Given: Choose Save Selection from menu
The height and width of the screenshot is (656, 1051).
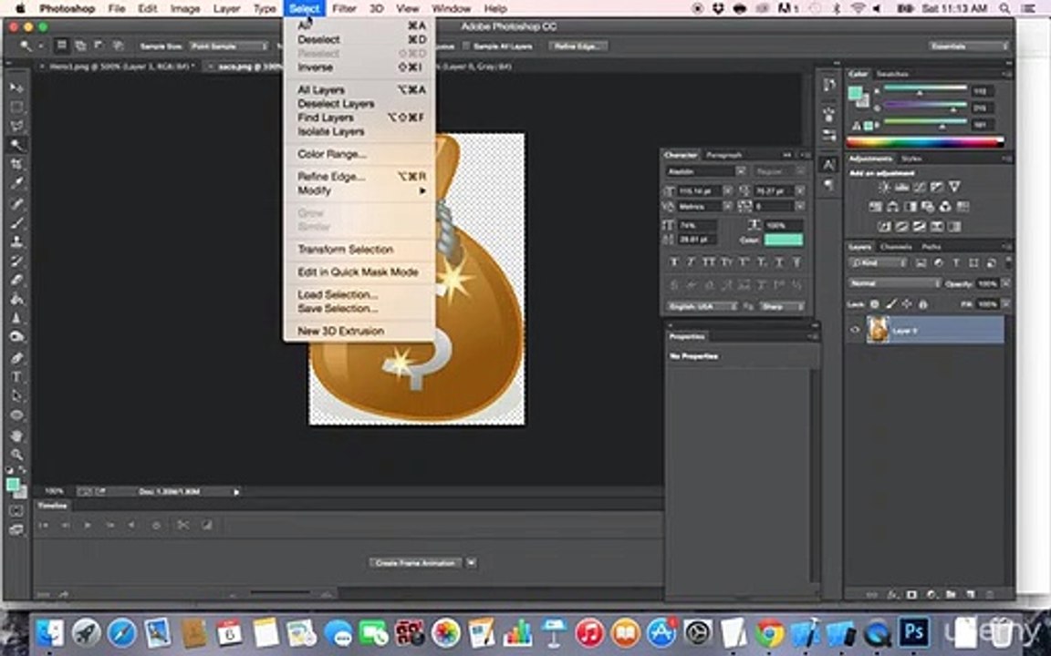Looking at the screenshot, I should (x=362, y=309).
